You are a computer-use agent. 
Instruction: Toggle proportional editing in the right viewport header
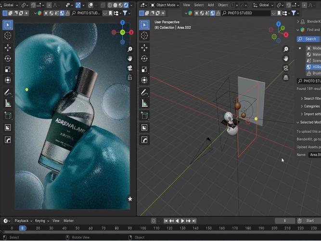pyautogui.click(x=305, y=5)
